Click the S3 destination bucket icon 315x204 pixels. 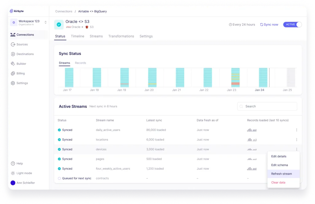(x=87, y=27)
